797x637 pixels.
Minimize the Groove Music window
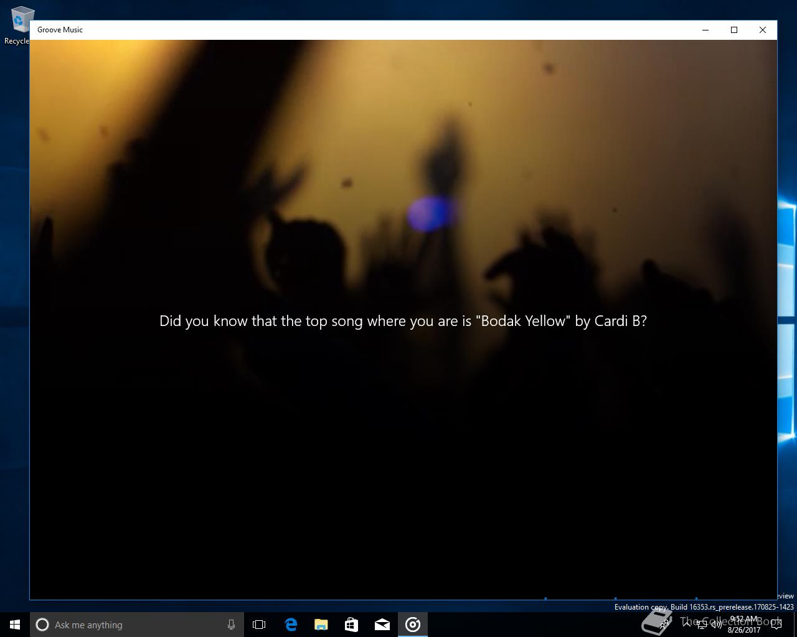pos(705,30)
